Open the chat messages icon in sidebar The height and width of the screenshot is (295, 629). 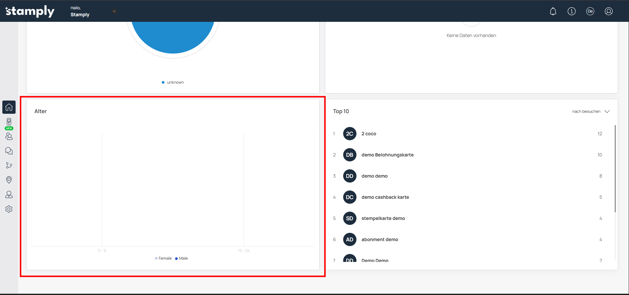point(9,151)
